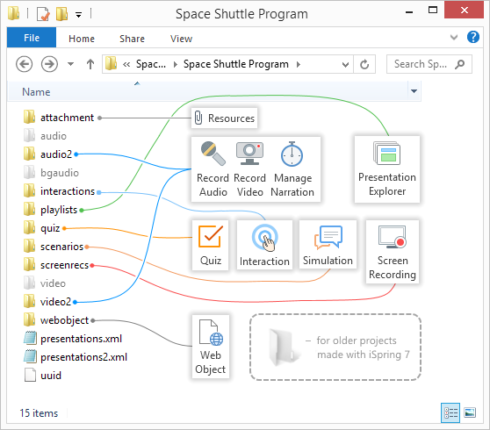Click the Screen Recording icon
The image size is (490, 430).
point(393,237)
